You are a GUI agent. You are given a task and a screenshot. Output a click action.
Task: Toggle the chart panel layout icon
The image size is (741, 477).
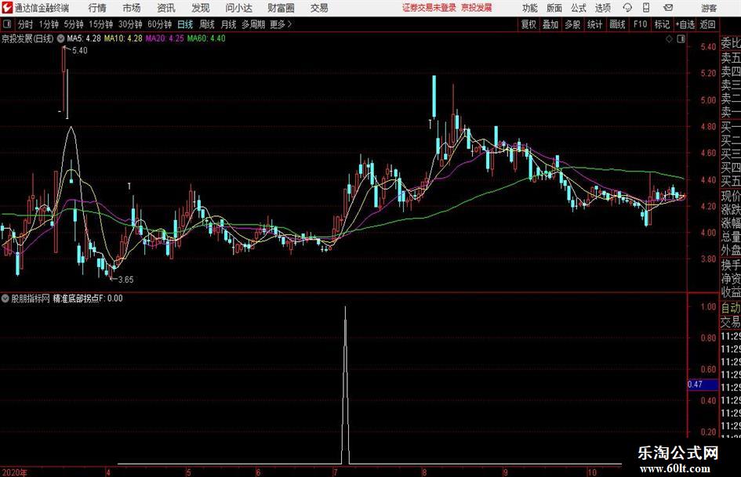point(681,39)
